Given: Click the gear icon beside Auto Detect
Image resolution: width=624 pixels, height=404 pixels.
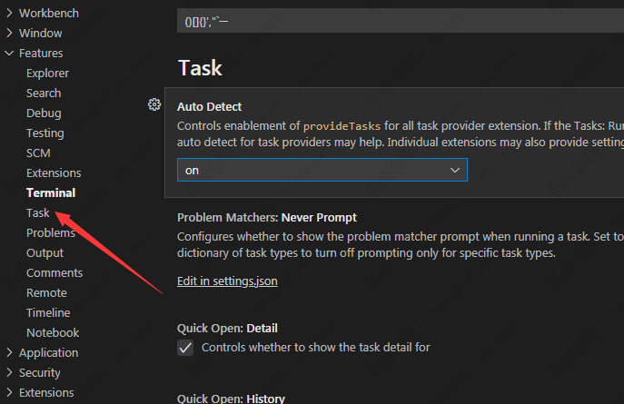Looking at the screenshot, I should [x=154, y=104].
